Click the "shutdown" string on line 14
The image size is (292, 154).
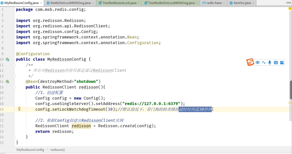[x=86, y=81]
